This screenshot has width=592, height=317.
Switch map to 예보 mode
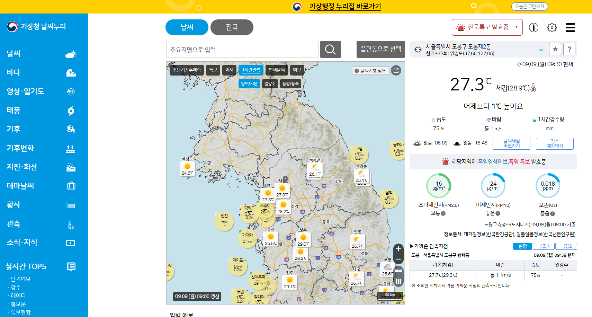pos(297,70)
